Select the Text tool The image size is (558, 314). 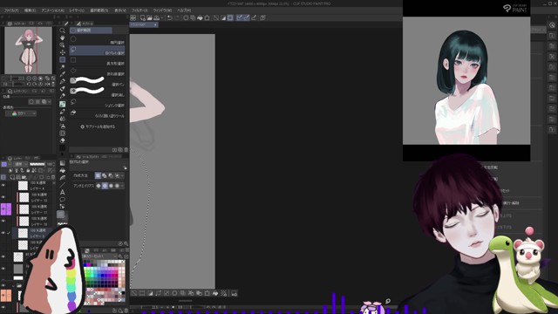(x=62, y=192)
